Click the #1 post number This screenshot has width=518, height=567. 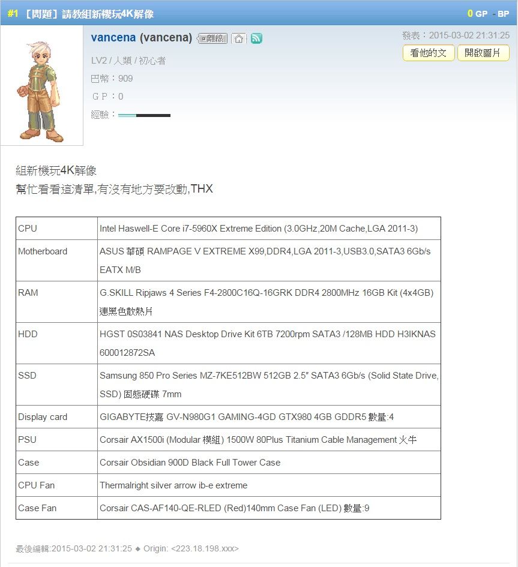(13, 14)
